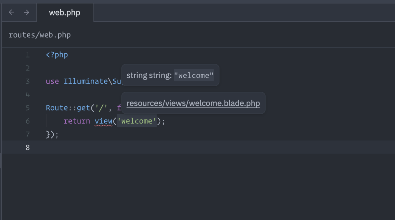Click the underlined view function call

(104, 121)
